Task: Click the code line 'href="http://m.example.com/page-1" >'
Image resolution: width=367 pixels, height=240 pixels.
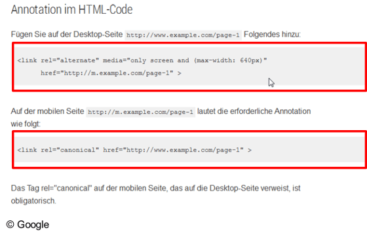Action: click(111, 73)
